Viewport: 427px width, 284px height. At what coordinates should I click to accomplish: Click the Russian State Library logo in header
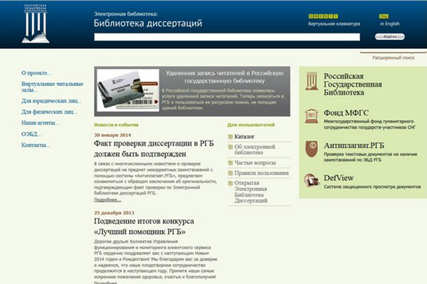click(x=36, y=23)
